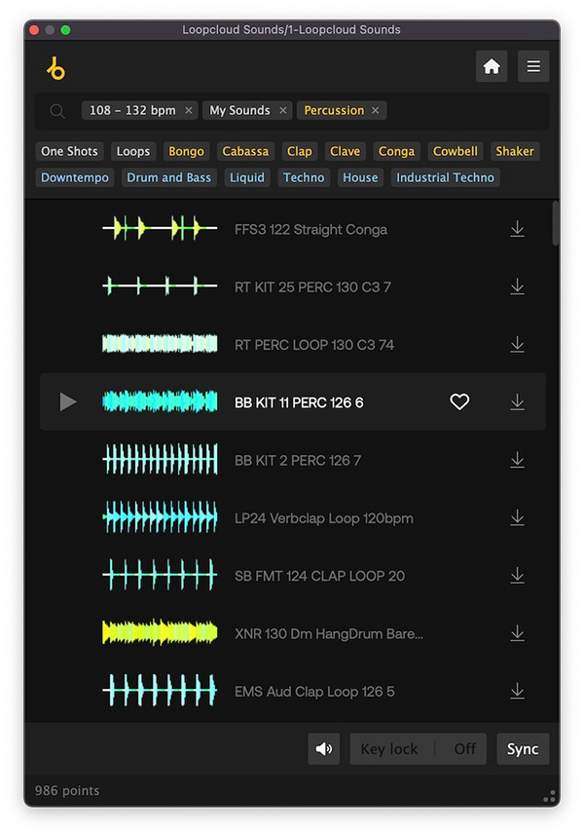
Task: Click the sample list scrollbar
Action: pyautogui.click(x=555, y=222)
